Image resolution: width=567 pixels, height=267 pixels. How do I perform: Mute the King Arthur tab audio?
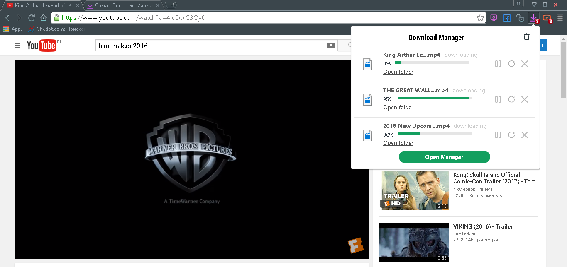[x=71, y=5]
